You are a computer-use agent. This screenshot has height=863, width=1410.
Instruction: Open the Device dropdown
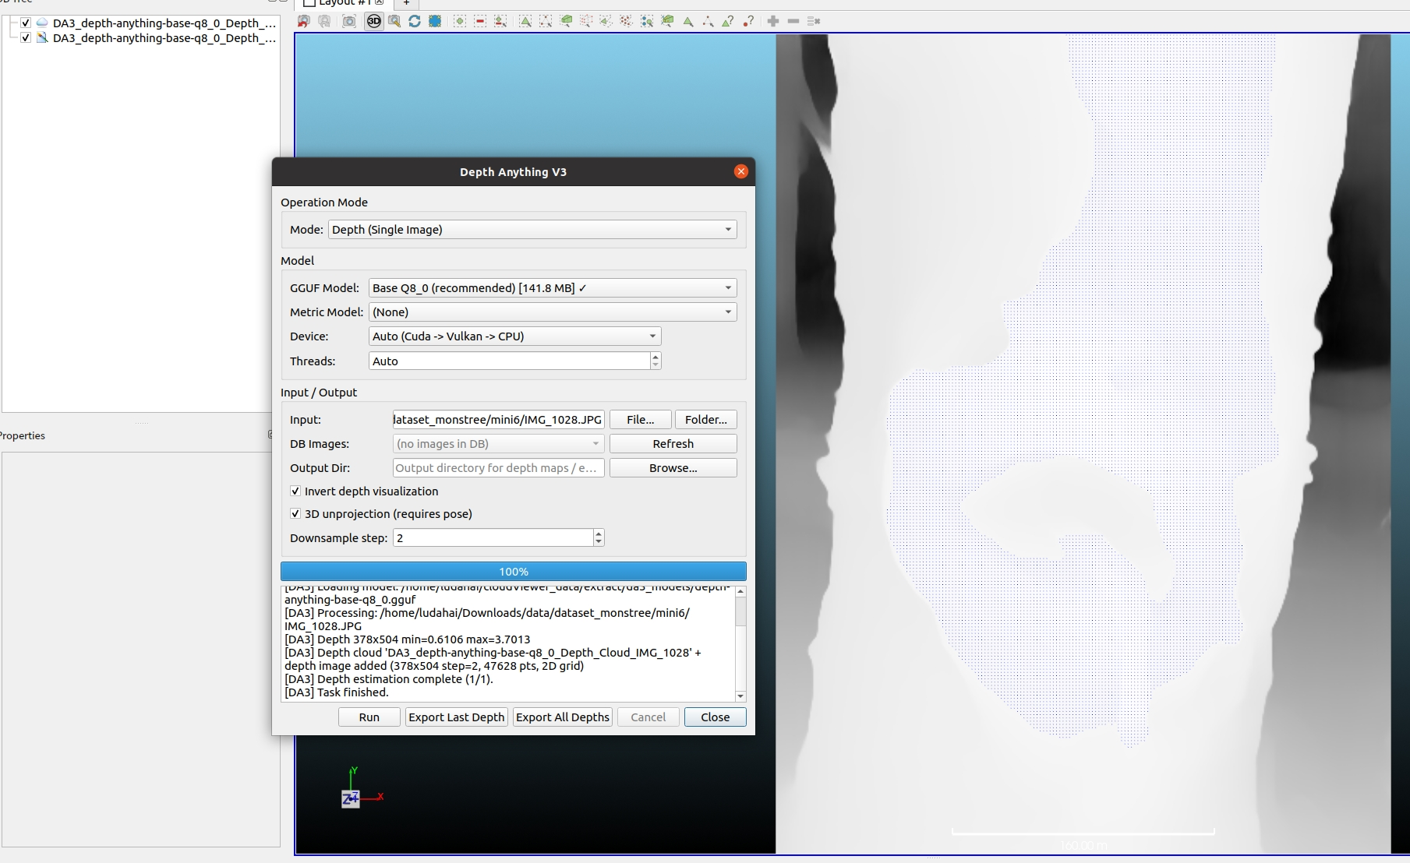click(515, 336)
